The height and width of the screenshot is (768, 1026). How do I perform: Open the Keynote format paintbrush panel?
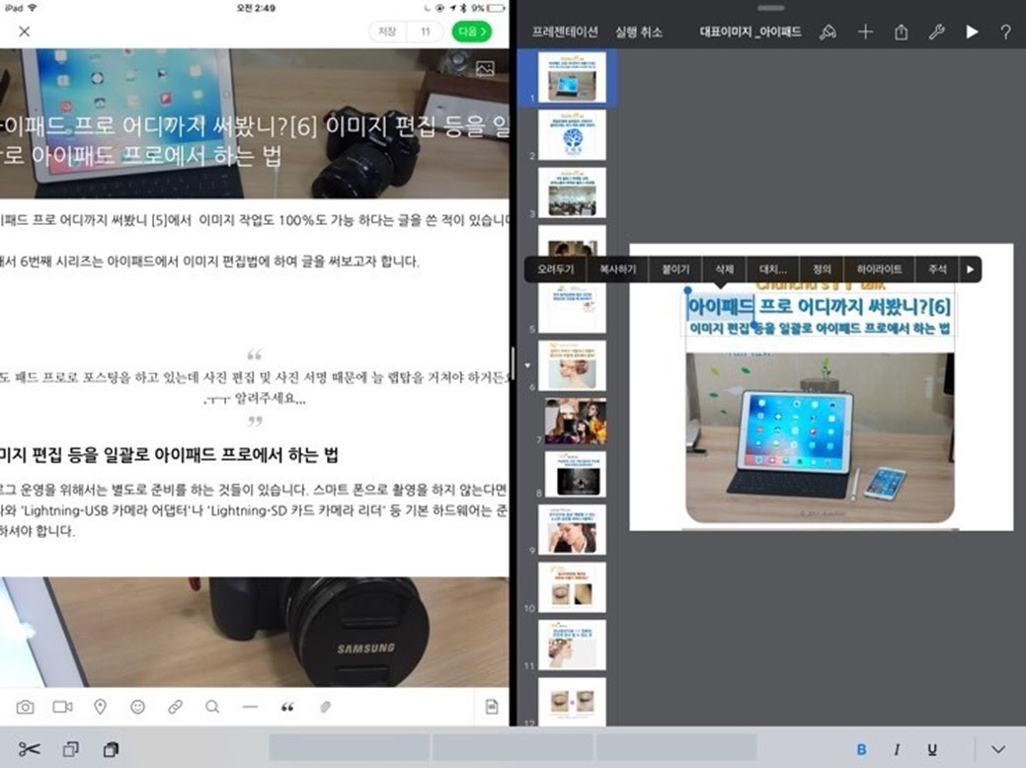828,32
